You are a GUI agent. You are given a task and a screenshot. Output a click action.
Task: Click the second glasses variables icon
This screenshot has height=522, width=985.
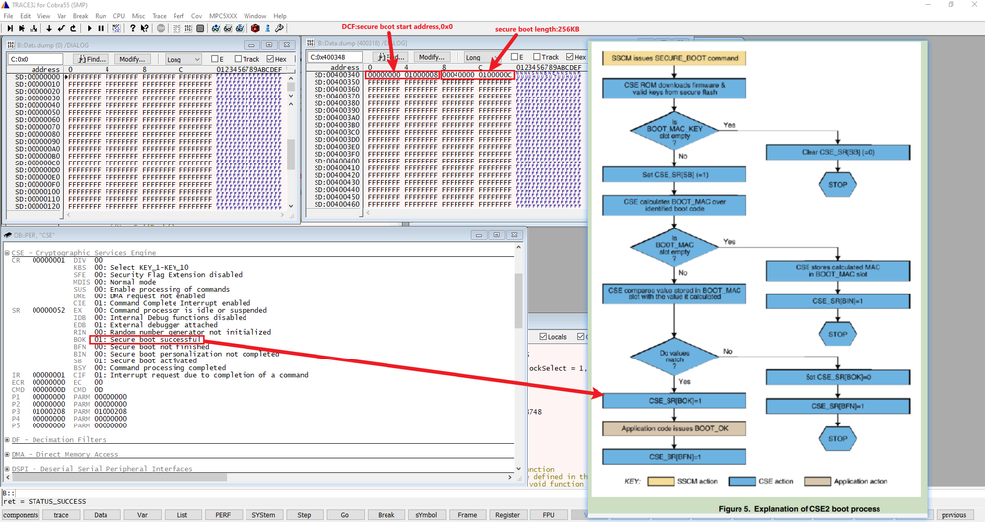pyautogui.click(x=228, y=28)
